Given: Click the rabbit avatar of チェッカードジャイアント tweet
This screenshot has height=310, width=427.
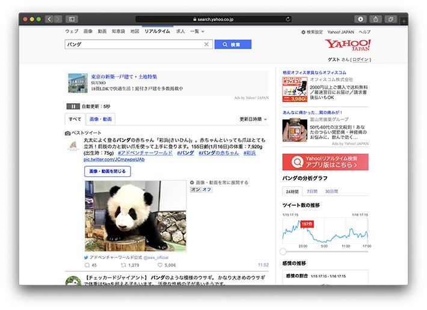Looking at the screenshot, I should pyautogui.click(x=73, y=281).
